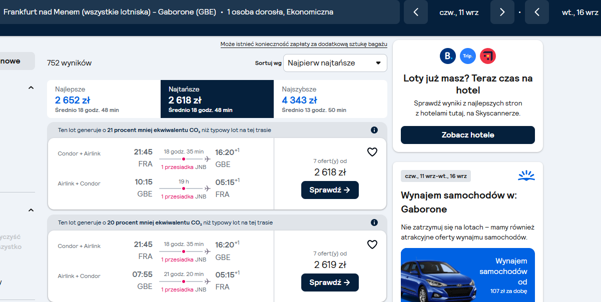Click the next departure date arrow after czw., 11 wrz

[x=502, y=12]
